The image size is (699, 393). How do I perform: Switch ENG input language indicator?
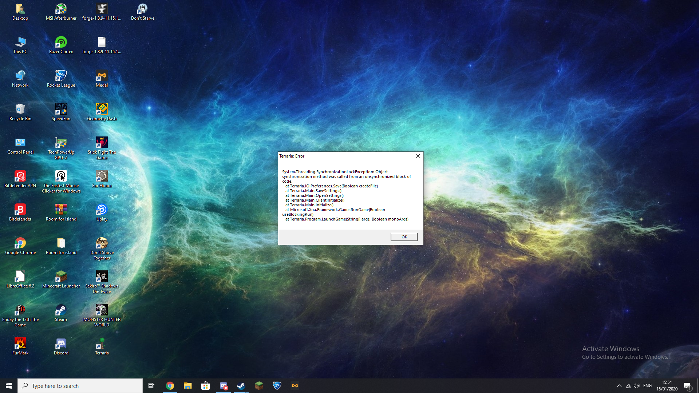(647, 386)
